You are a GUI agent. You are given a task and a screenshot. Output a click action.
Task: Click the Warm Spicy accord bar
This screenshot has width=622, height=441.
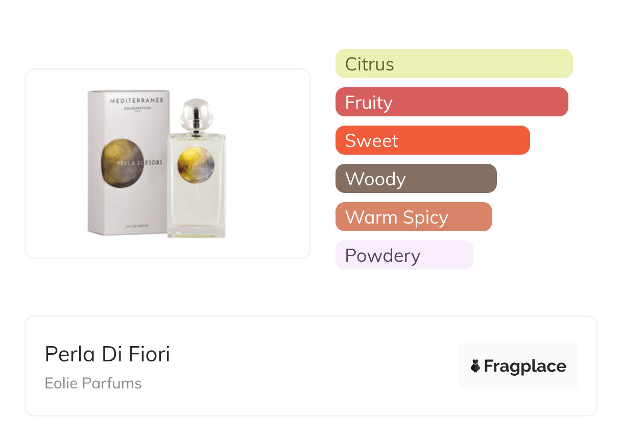coord(413,217)
